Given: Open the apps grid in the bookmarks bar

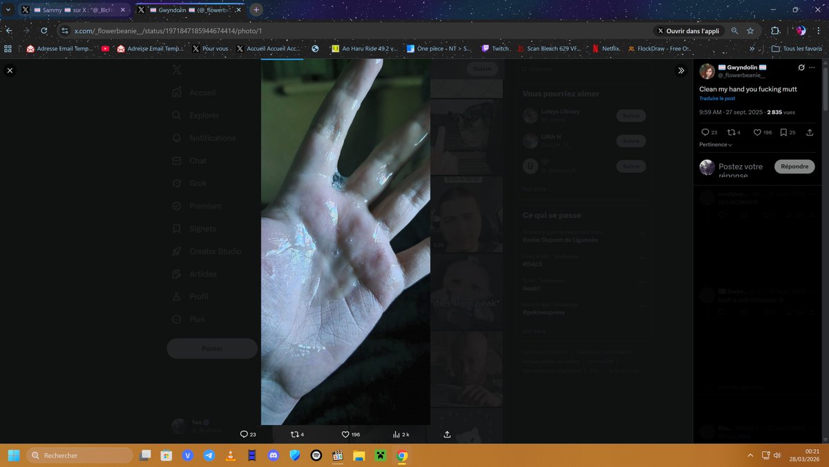Looking at the screenshot, I should 8,49.
